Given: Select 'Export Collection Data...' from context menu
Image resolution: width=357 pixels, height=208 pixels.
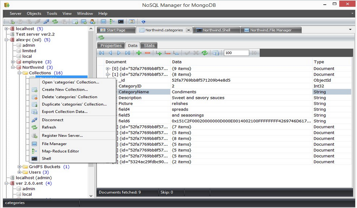Looking at the screenshot, I should (64, 112).
